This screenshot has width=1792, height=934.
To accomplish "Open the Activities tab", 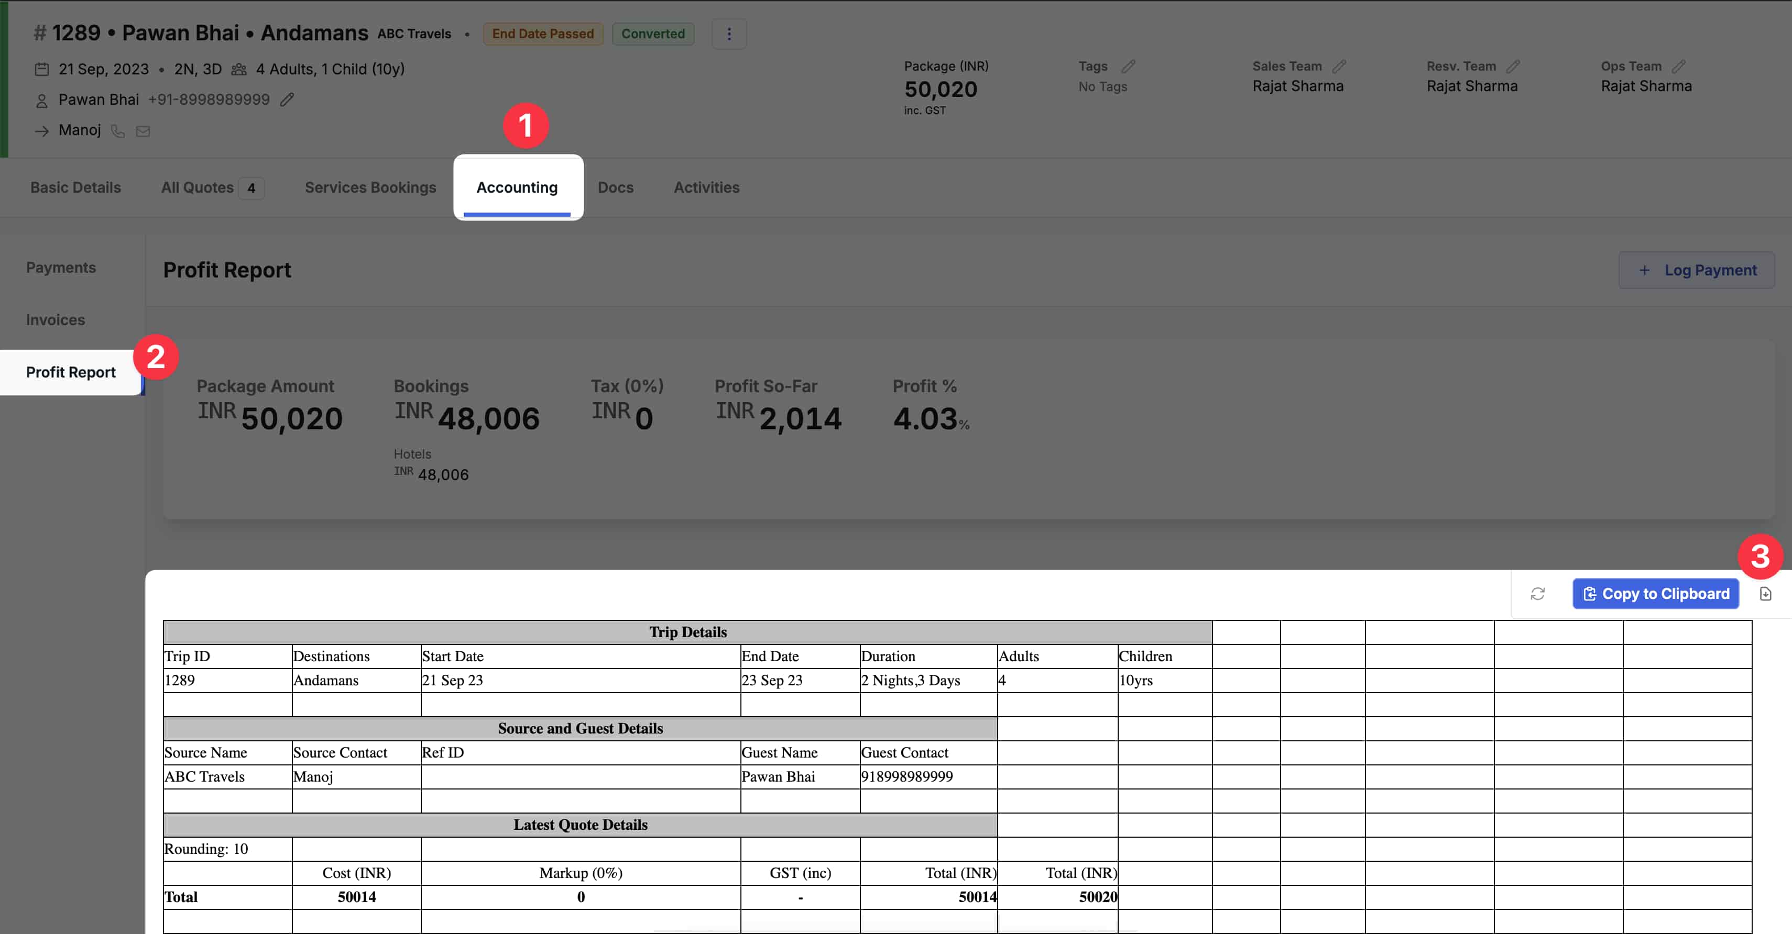I will tap(706, 187).
